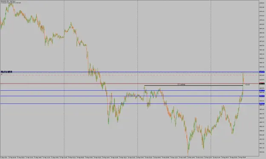The image size is (266, 159).
Task: Click the pink dashed horizontal line
Action: [130, 75]
